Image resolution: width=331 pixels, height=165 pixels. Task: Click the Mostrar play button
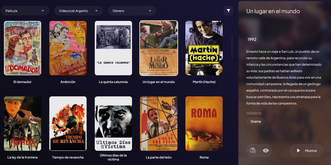pyautogui.click(x=306, y=151)
